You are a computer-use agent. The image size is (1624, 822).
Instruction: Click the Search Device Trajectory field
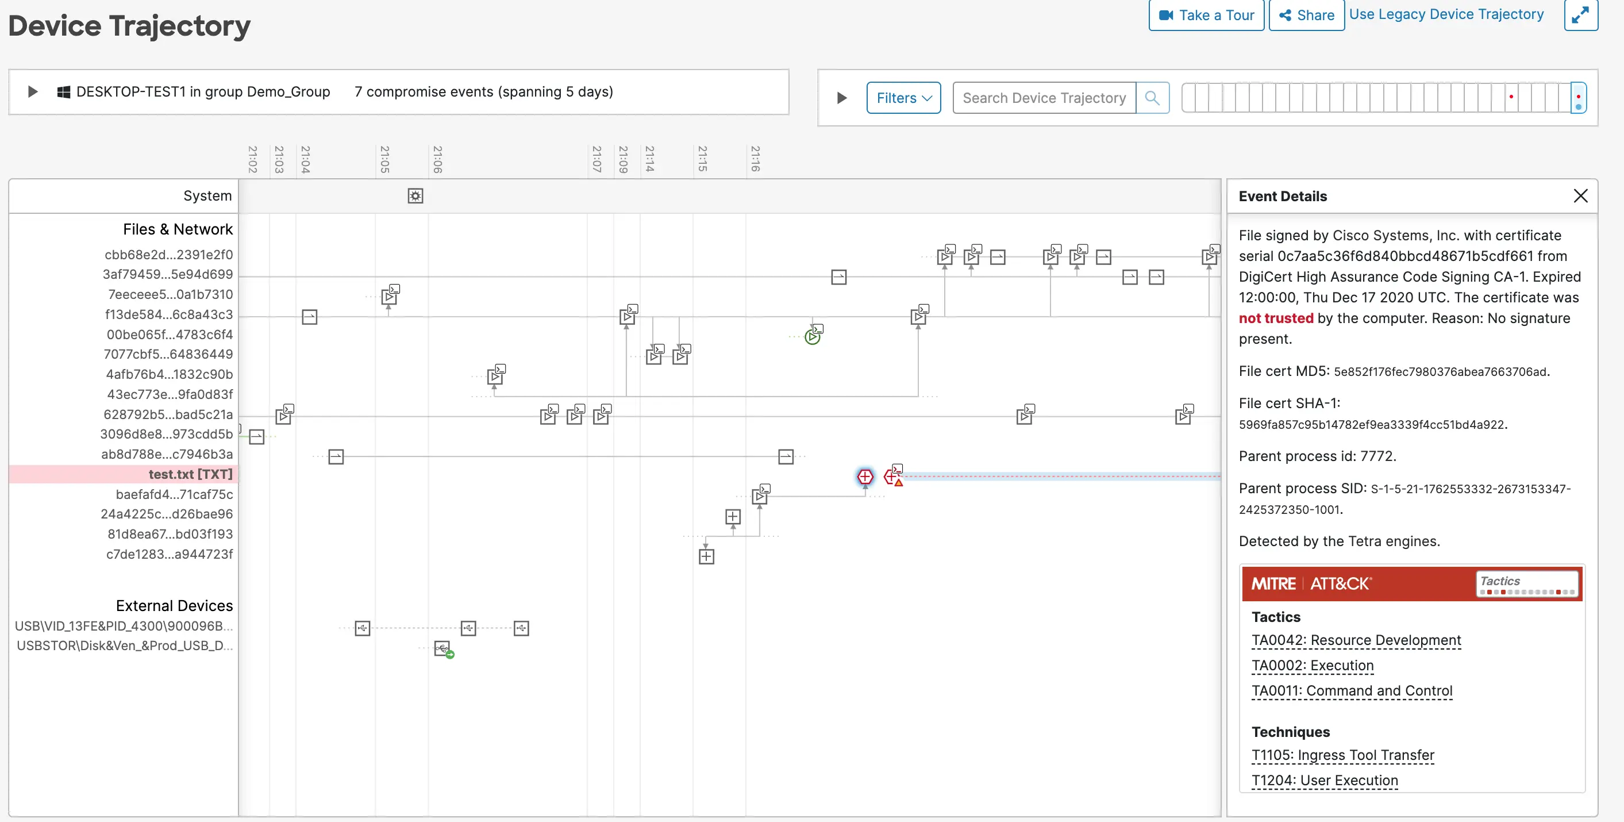click(1044, 98)
